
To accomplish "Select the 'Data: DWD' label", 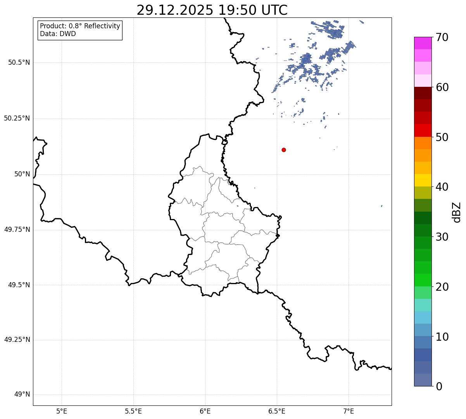I will point(58,34).
